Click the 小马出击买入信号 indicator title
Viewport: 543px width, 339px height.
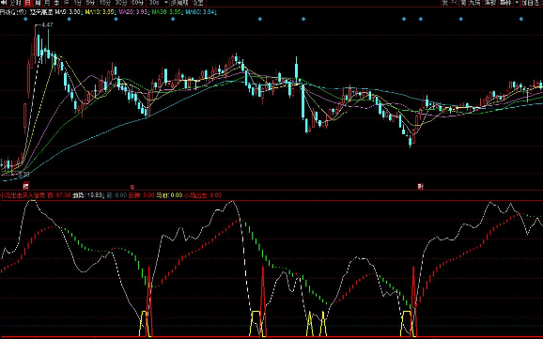(x=23, y=195)
